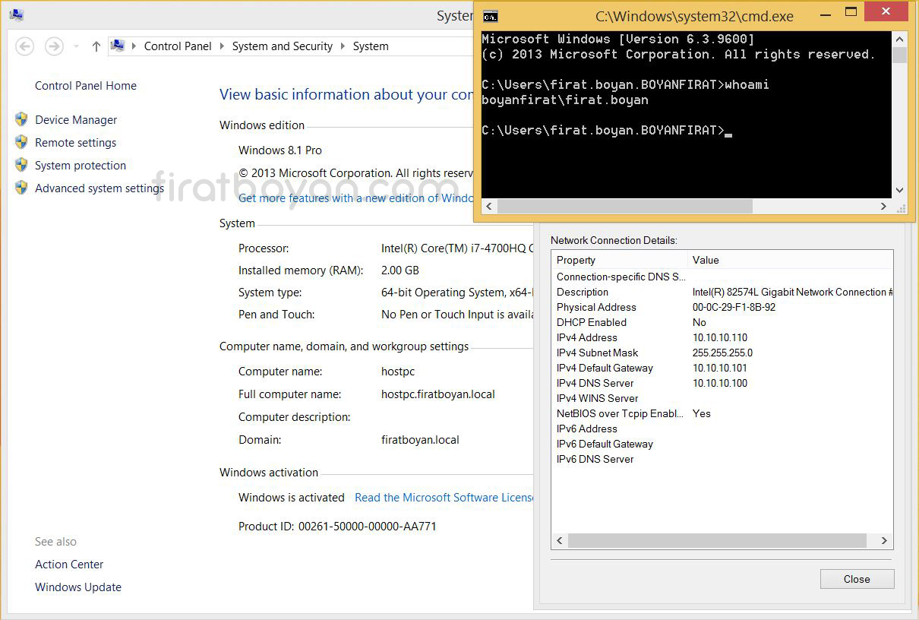919x620 pixels.
Task: Click cmd.exe window system menu icon
Action: 491,16
